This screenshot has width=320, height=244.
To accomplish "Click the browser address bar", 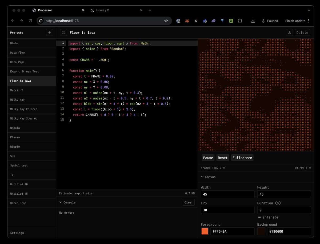I will 104,21.
